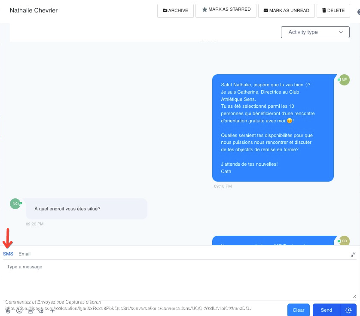Open the message templates icon

point(31,311)
